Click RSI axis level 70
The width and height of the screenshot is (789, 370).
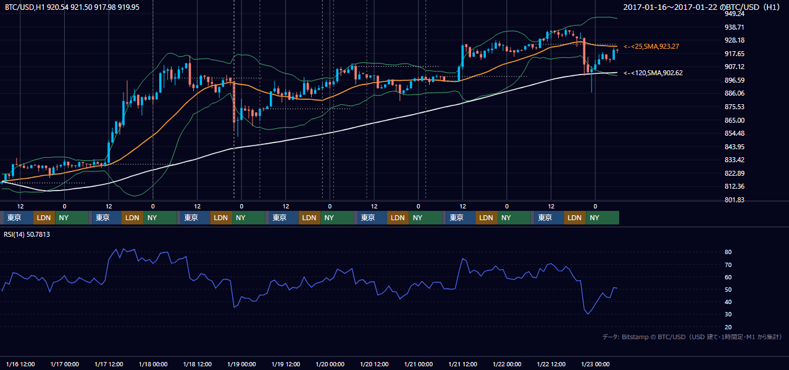coord(728,265)
